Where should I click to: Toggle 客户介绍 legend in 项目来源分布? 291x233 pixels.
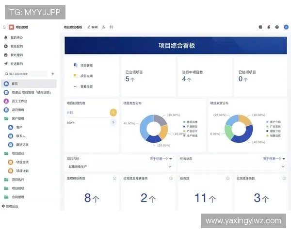[x=274, y=122]
